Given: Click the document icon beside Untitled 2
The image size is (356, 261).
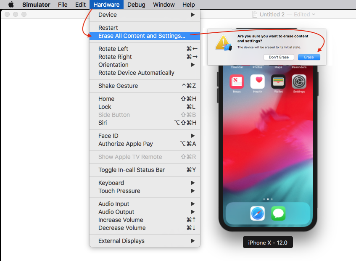Looking at the screenshot, I should click(255, 14).
